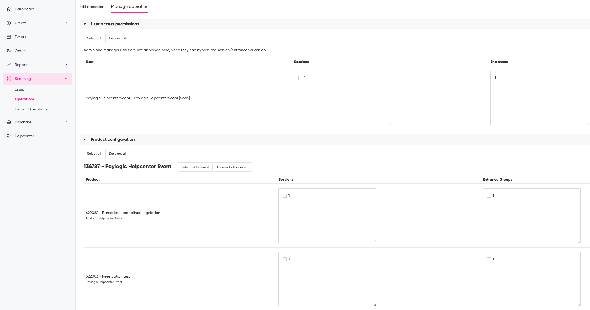Click the Helpcenter question mark icon
The image size is (590, 310).
pyautogui.click(x=9, y=136)
